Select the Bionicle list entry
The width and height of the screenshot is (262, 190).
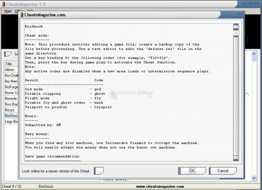11,98
